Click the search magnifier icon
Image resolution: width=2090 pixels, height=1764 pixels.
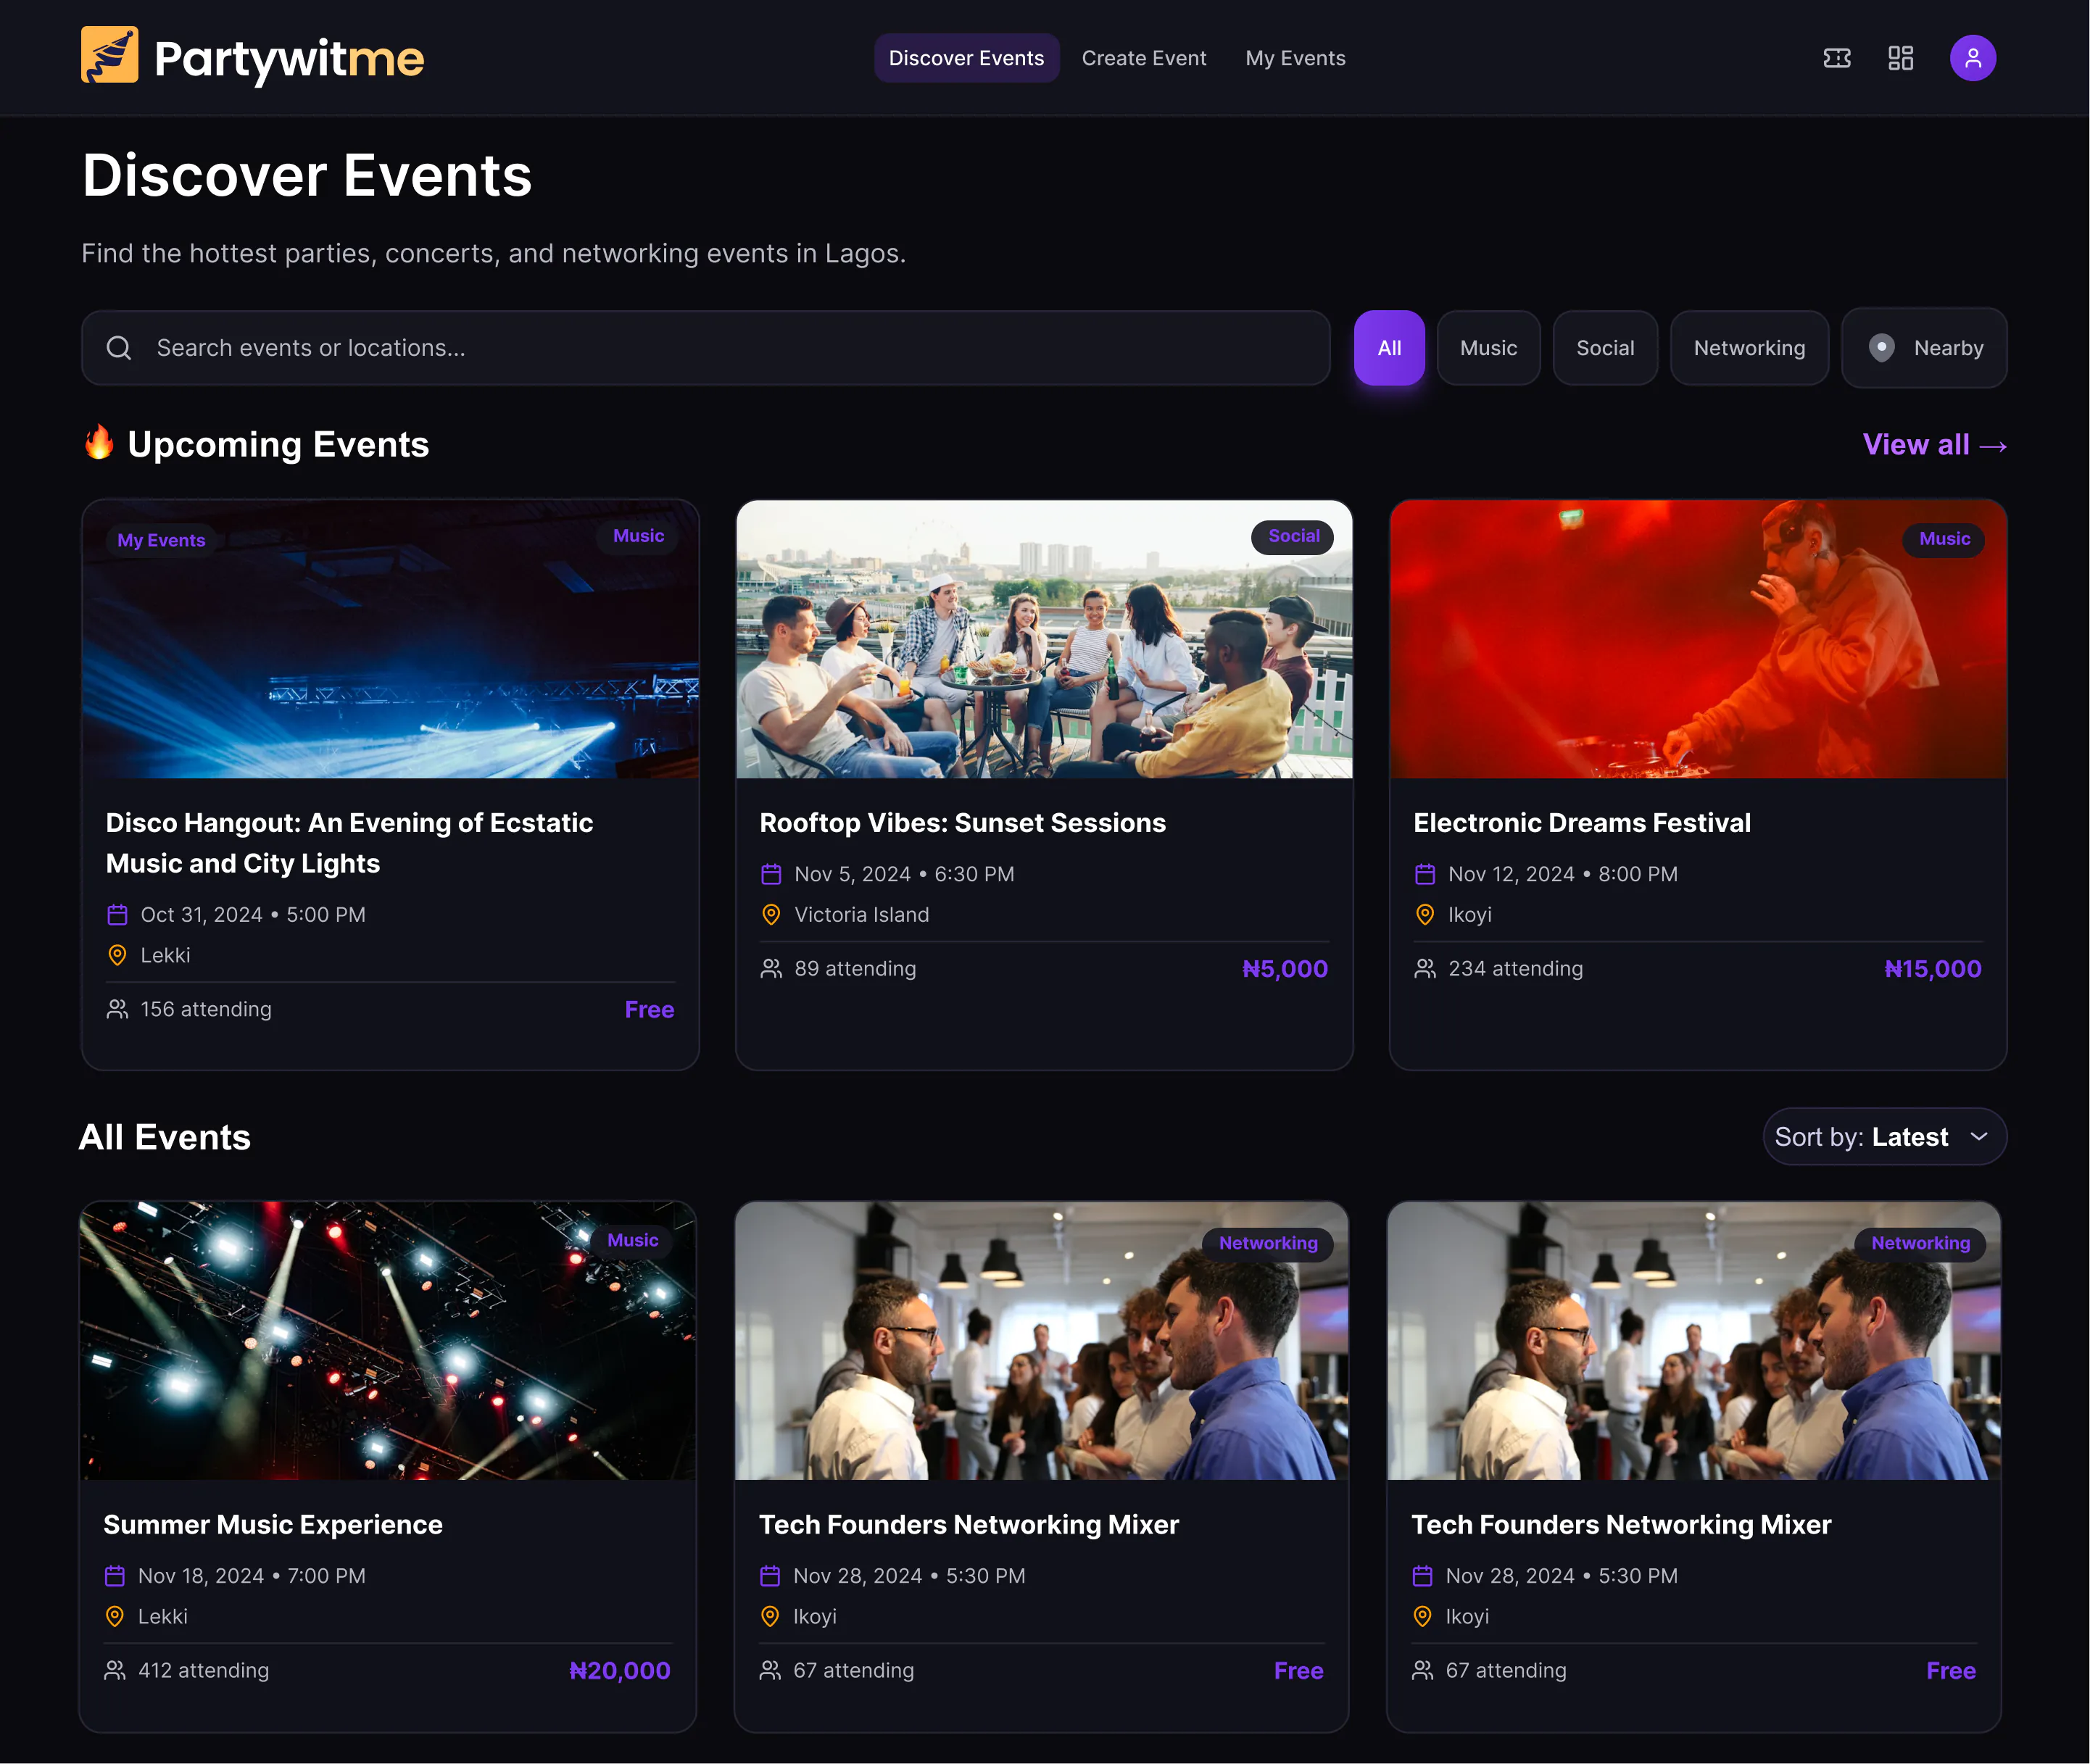[119, 348]
